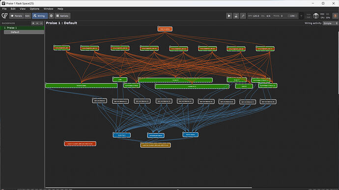
Task: Select the Guitar Rig 6 block
Action: coord(122,135)
